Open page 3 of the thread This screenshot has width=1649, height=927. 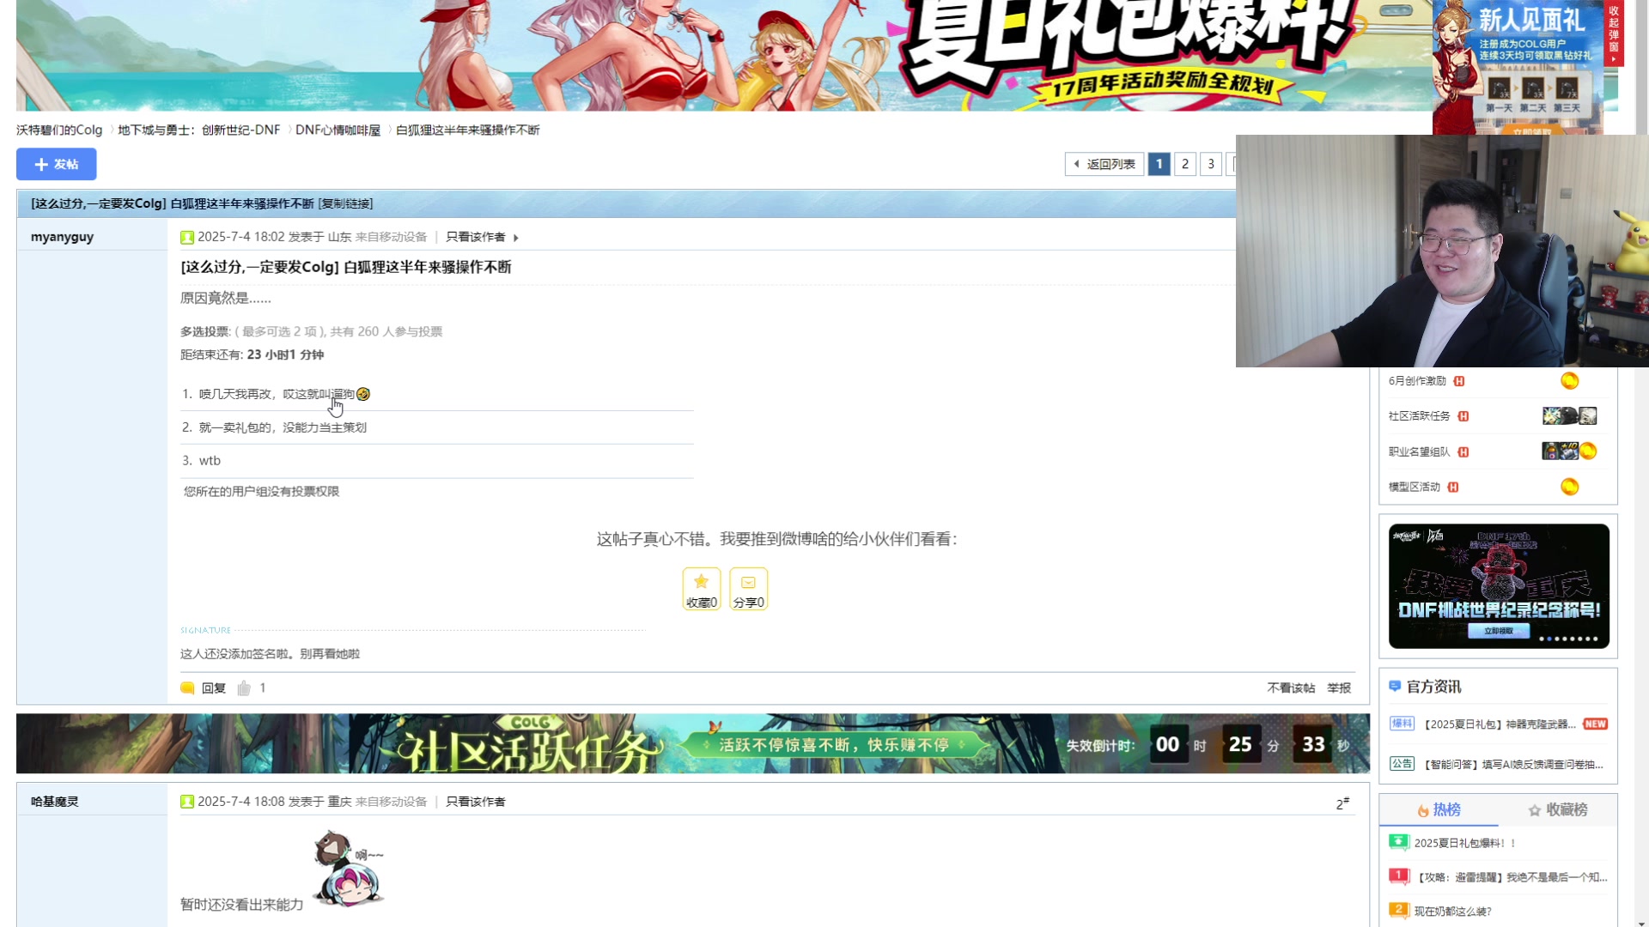pos(1210,164)
